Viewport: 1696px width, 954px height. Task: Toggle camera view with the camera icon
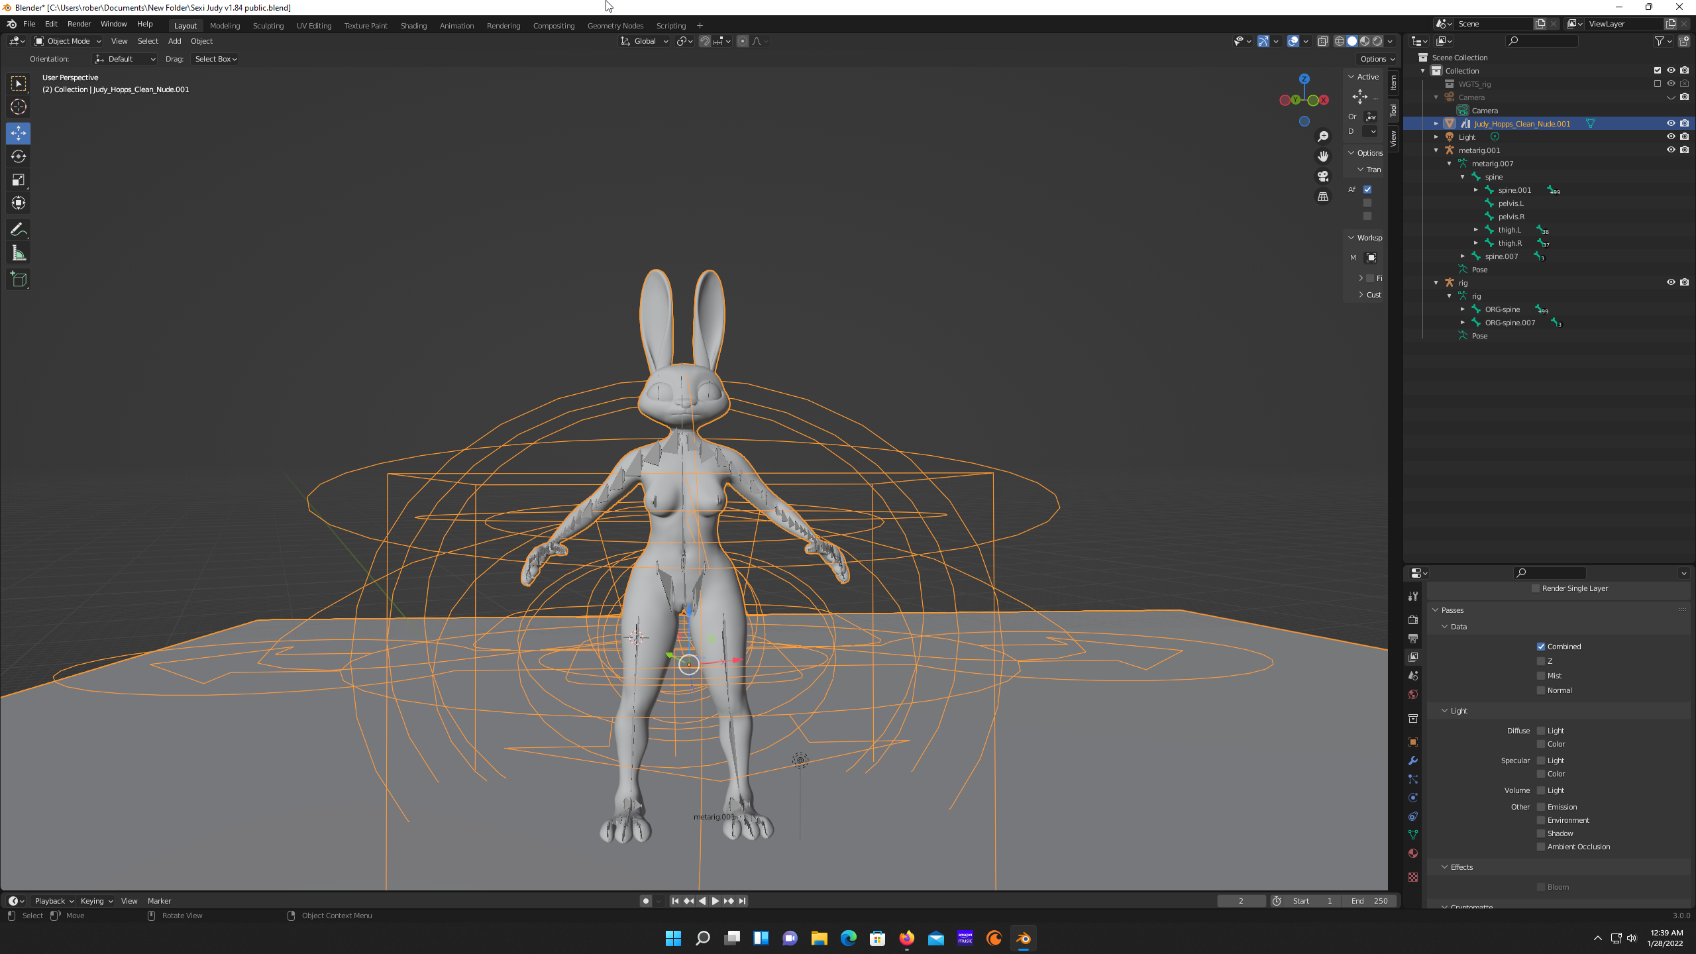[1323, 176]
